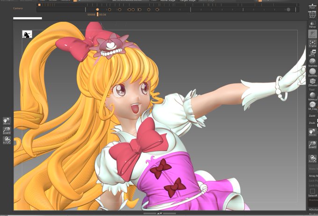
Task: Toggle AOcclusion render option
Action: [x=313, y=209]
